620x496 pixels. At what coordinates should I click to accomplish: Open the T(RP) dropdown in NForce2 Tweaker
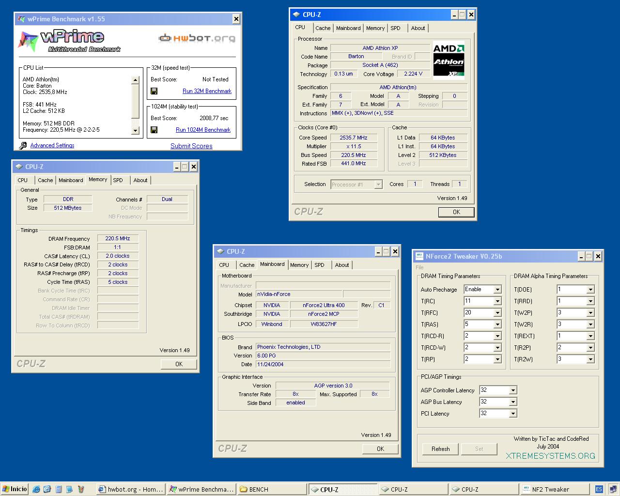497,359
